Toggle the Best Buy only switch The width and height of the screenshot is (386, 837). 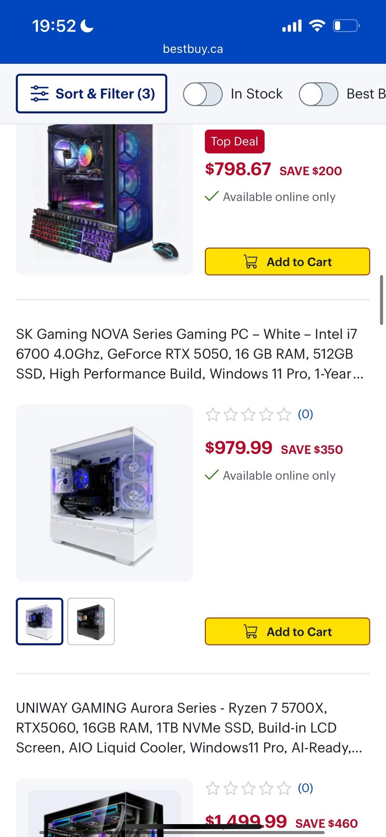(318, 94)
